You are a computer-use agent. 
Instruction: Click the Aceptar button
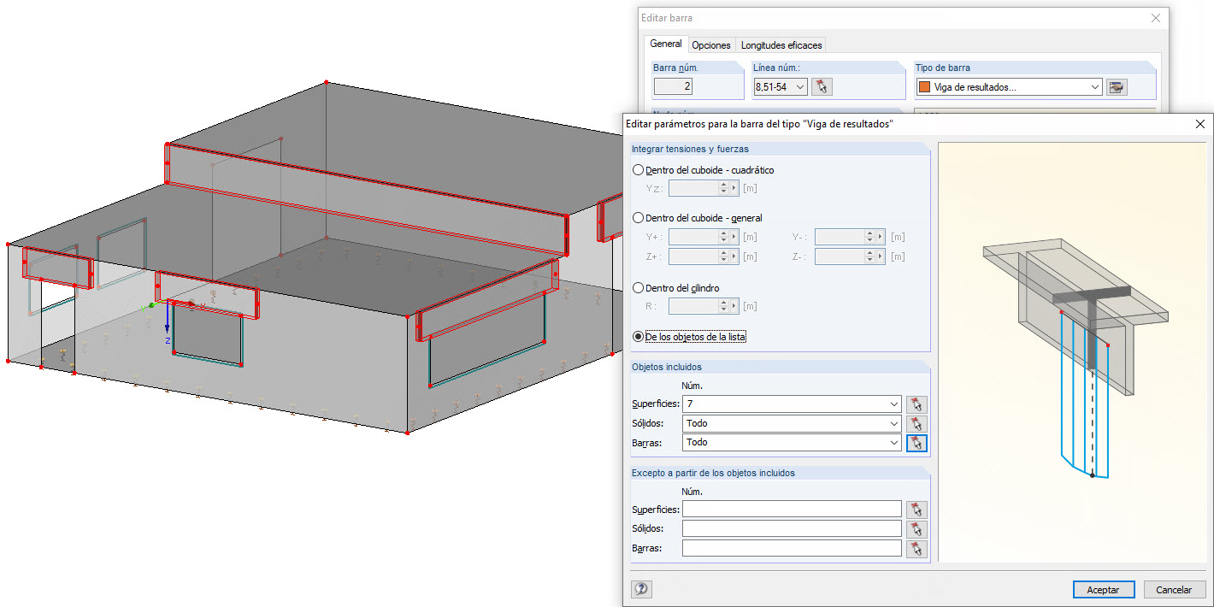(x=1103, y=590)
